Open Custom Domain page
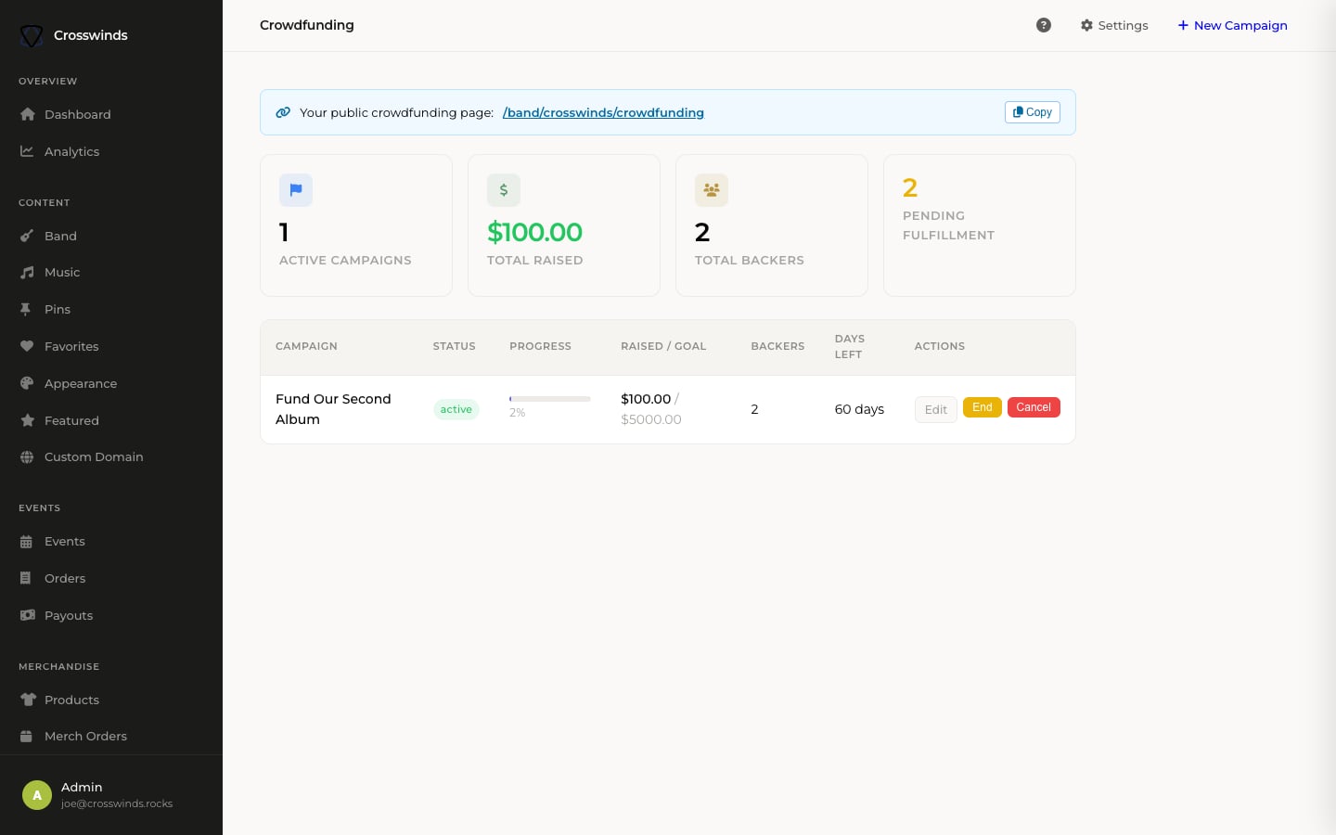 [x=111, y=457]
